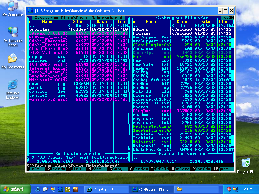Select the DivX_7.0_new file in left panel
This screenshot has width=259, height=194.
pyautogui.click(x=78, y=53)
